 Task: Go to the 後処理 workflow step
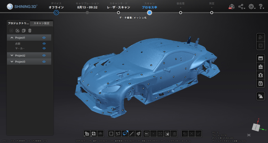coord(181,12)
